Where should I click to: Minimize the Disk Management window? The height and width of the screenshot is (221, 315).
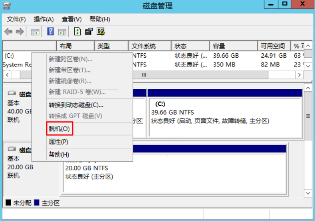pyautogui.click(x=271, y=4)
